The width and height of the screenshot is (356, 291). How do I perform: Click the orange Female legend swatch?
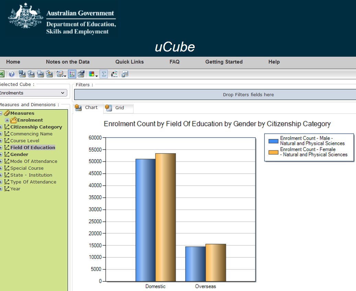click(273, 152)
